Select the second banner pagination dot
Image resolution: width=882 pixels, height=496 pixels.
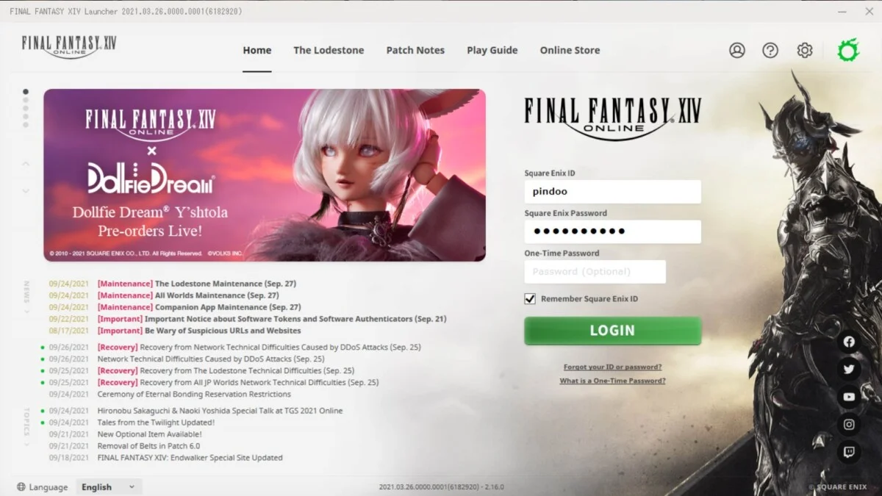tap(26, 101)
